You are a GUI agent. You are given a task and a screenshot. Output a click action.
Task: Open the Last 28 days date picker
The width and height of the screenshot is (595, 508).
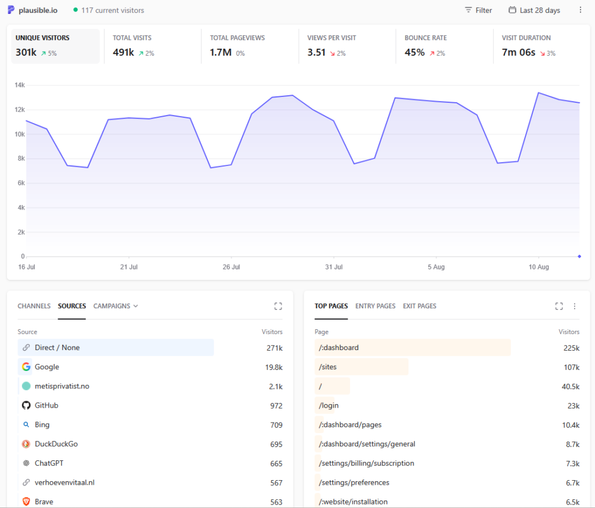[x=535, y=10]
